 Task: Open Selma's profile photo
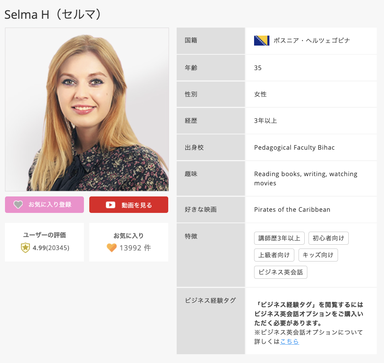tap(87, 110)
